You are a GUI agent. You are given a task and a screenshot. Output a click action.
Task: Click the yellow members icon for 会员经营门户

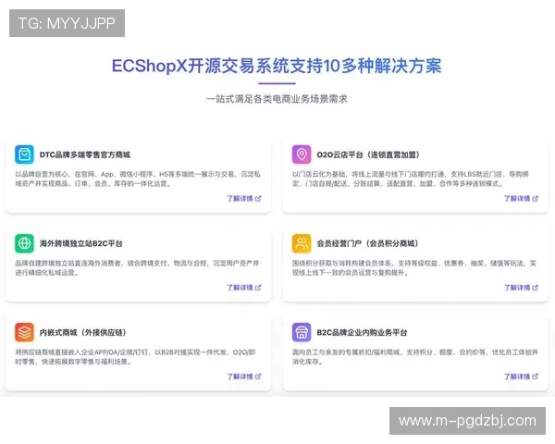(x=302, y=243)
